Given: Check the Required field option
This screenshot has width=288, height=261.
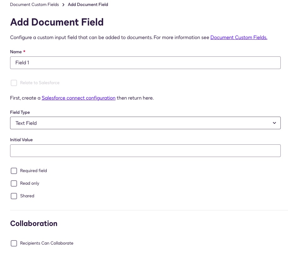Looking at the screenshot, I should point(14,171).
